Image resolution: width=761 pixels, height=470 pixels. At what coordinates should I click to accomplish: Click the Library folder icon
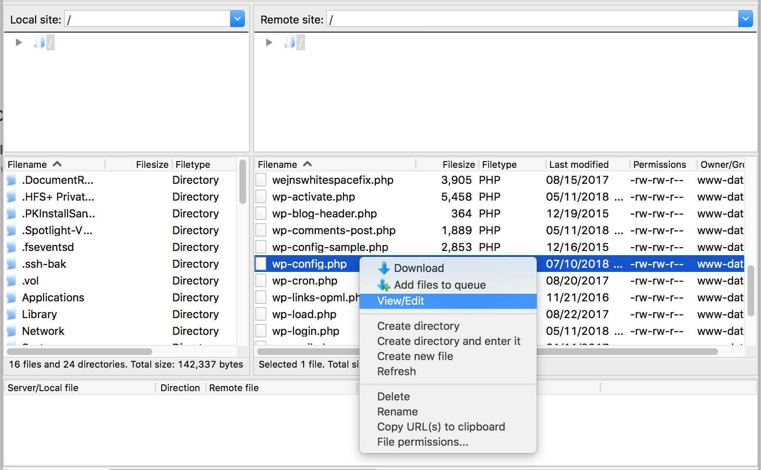point(12,314)
